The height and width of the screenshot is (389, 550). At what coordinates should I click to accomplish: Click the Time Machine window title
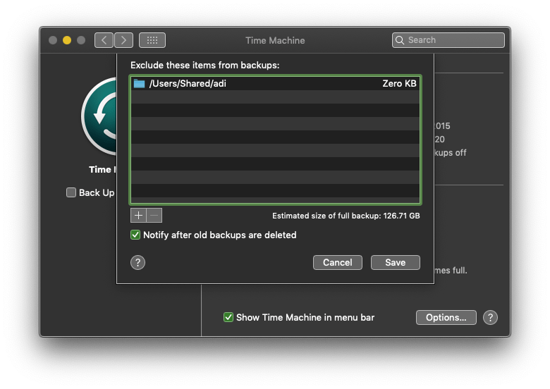[x=275, y=40]
